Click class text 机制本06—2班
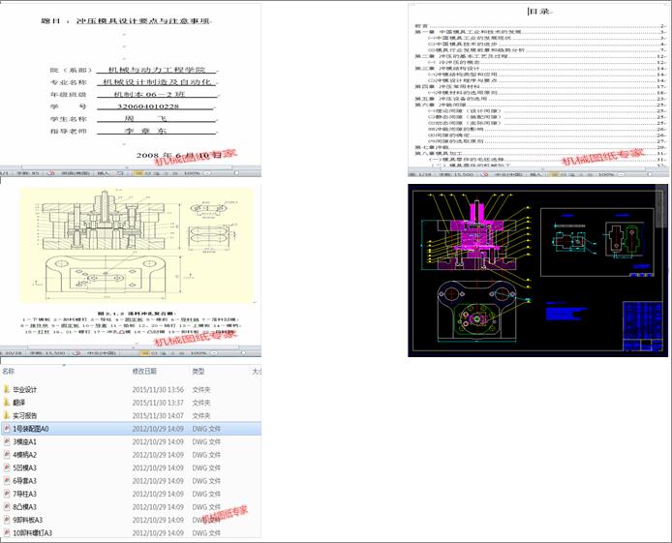The height and width of the screenshot is (543, 672). click(x=149, y=94)
